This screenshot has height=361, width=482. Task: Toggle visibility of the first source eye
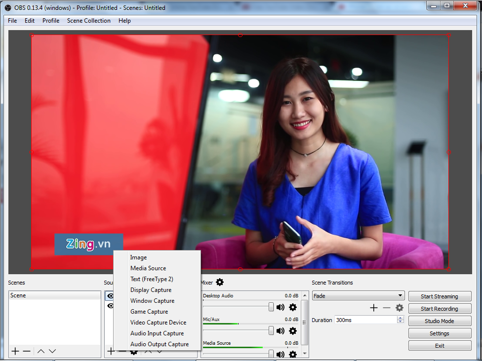tap(110, 295)
